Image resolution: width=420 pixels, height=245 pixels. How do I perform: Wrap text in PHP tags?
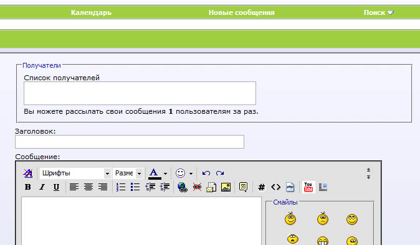point(290,187)
